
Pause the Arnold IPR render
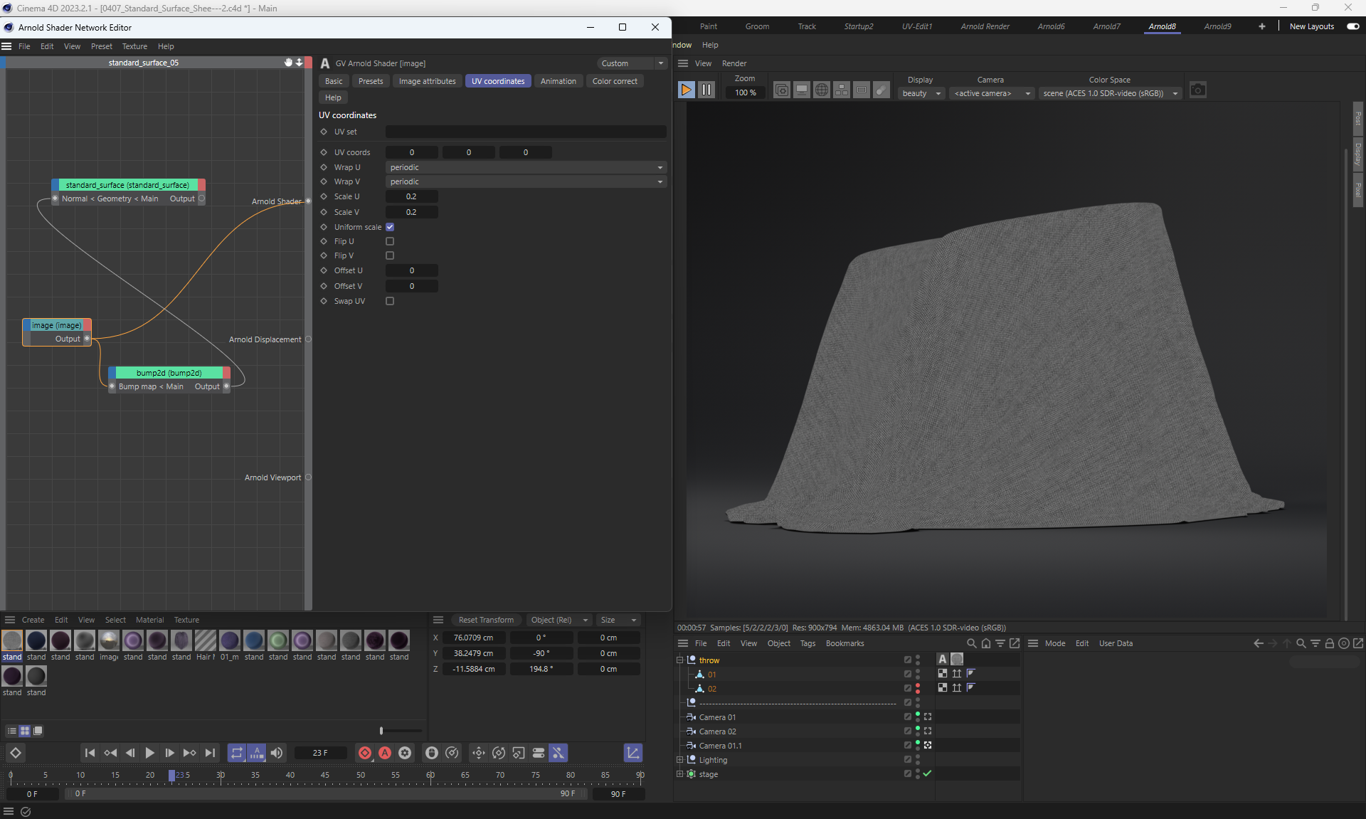(706, 90)
